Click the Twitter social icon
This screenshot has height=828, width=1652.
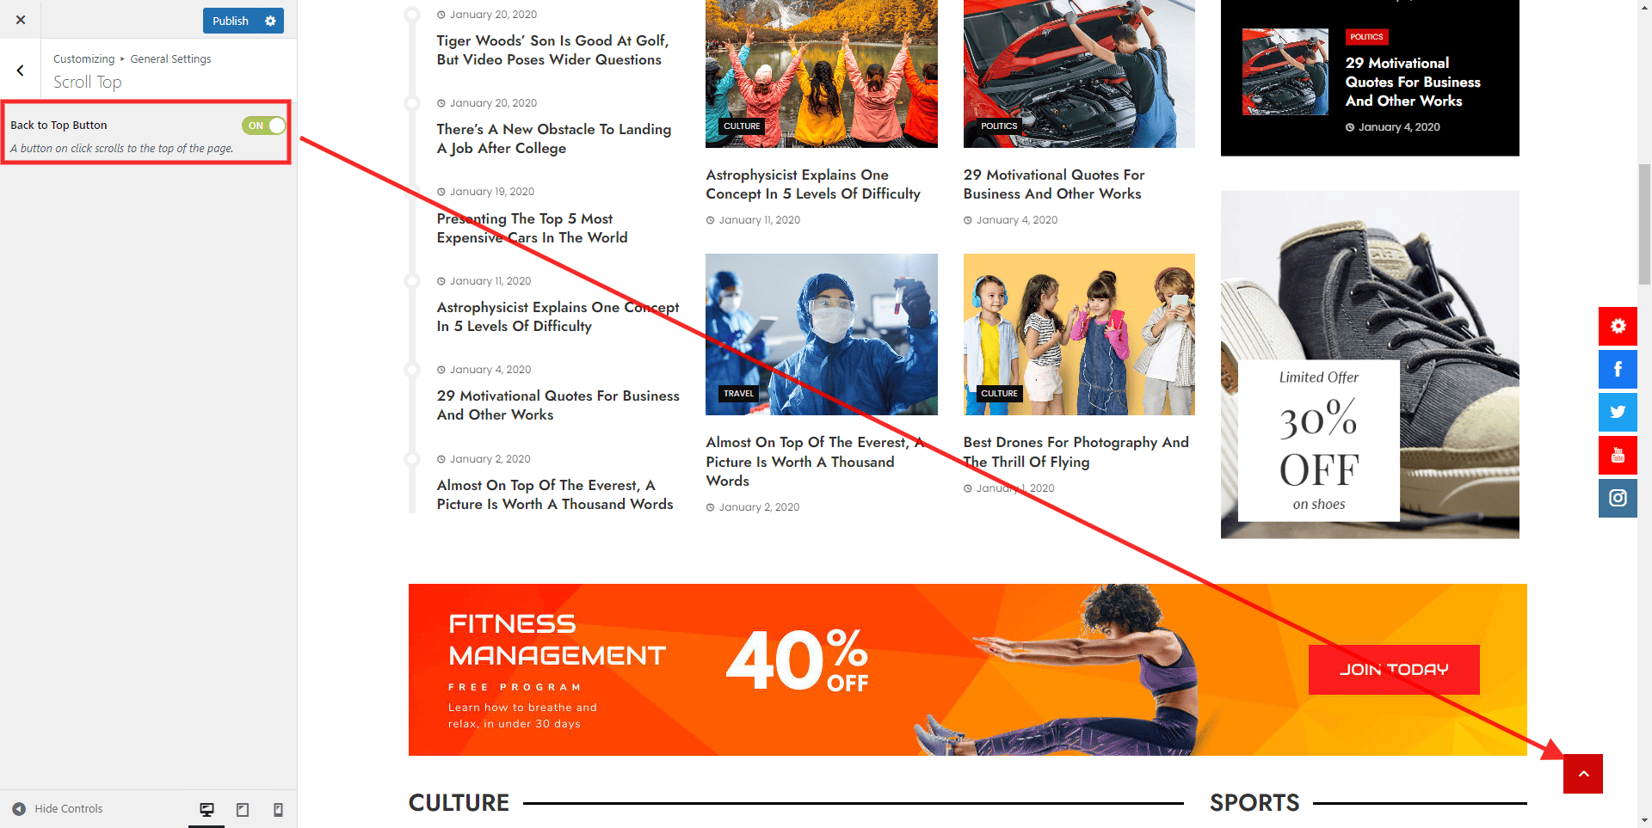[x=1618, y=412]
